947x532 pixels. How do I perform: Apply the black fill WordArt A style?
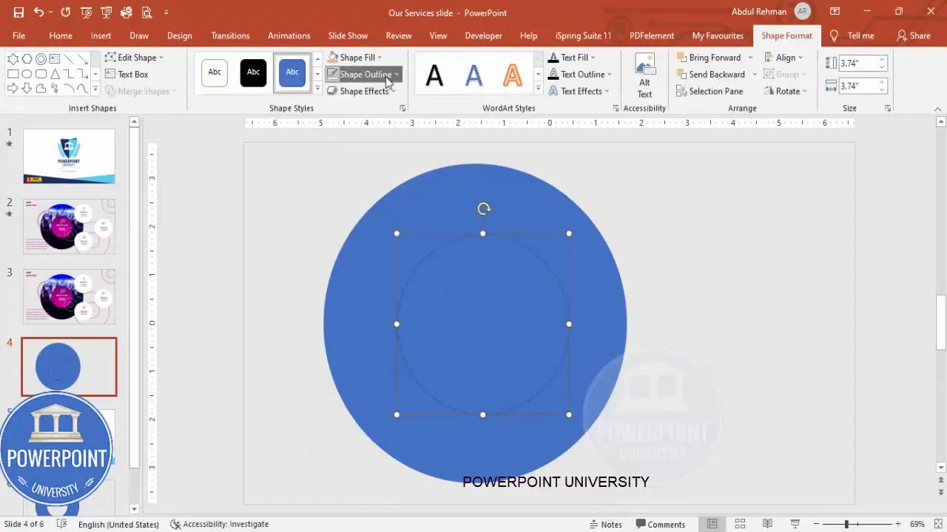coord(435,75)
